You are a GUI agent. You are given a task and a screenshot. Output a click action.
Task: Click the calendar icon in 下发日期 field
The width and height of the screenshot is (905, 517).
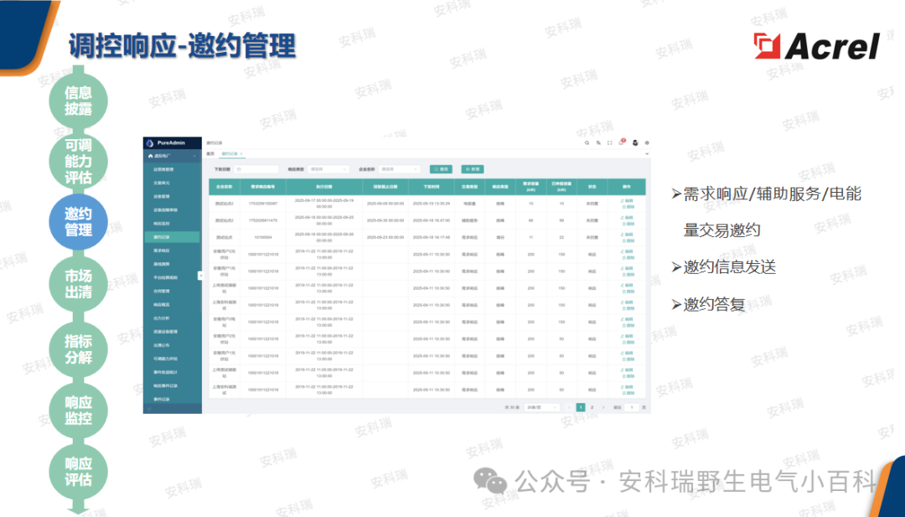point(238,169)
